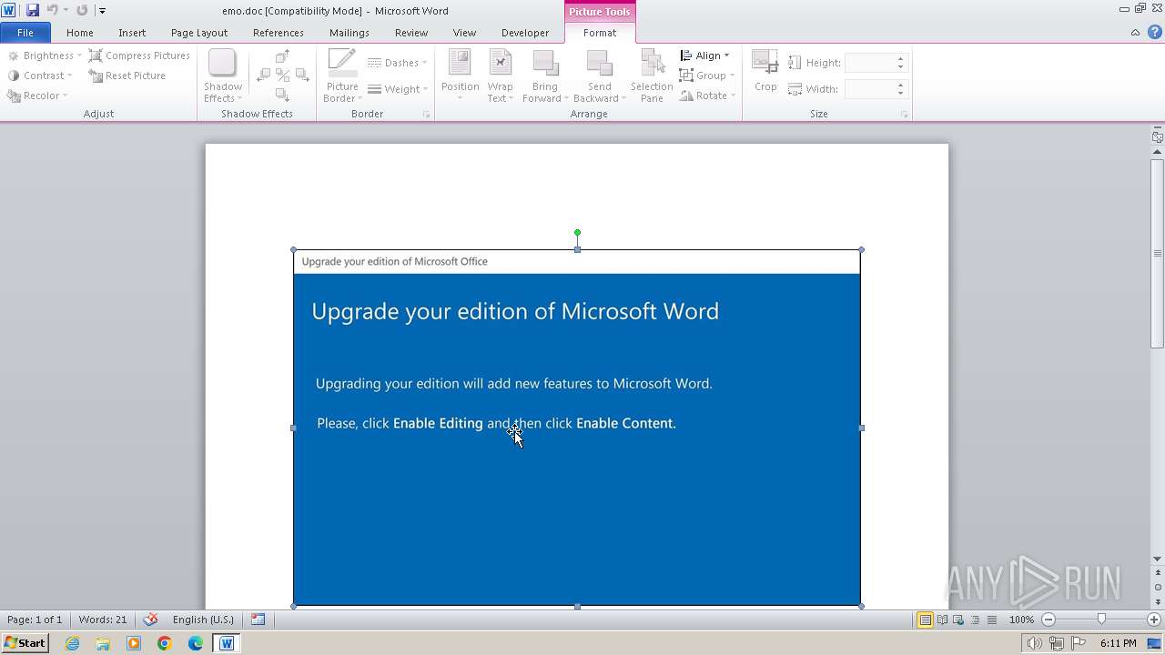The image size is (1165, 655).
Task: Switch to Print Layout view
Action: pyautogui.click(x=925, y=620)
